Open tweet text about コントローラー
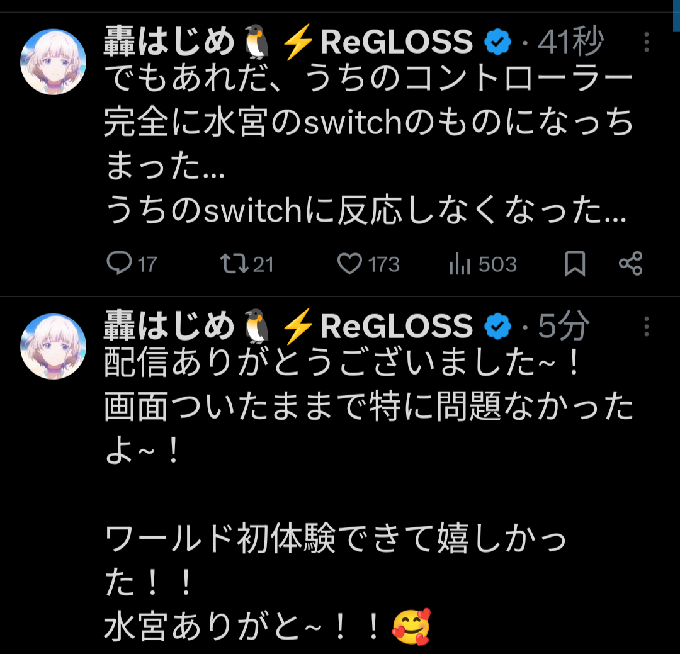Viewport: 680px width, 654px height. pos(368,144)
